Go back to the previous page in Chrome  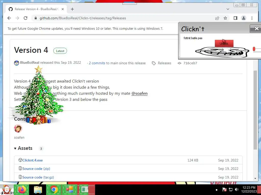[x=9, y=18]
